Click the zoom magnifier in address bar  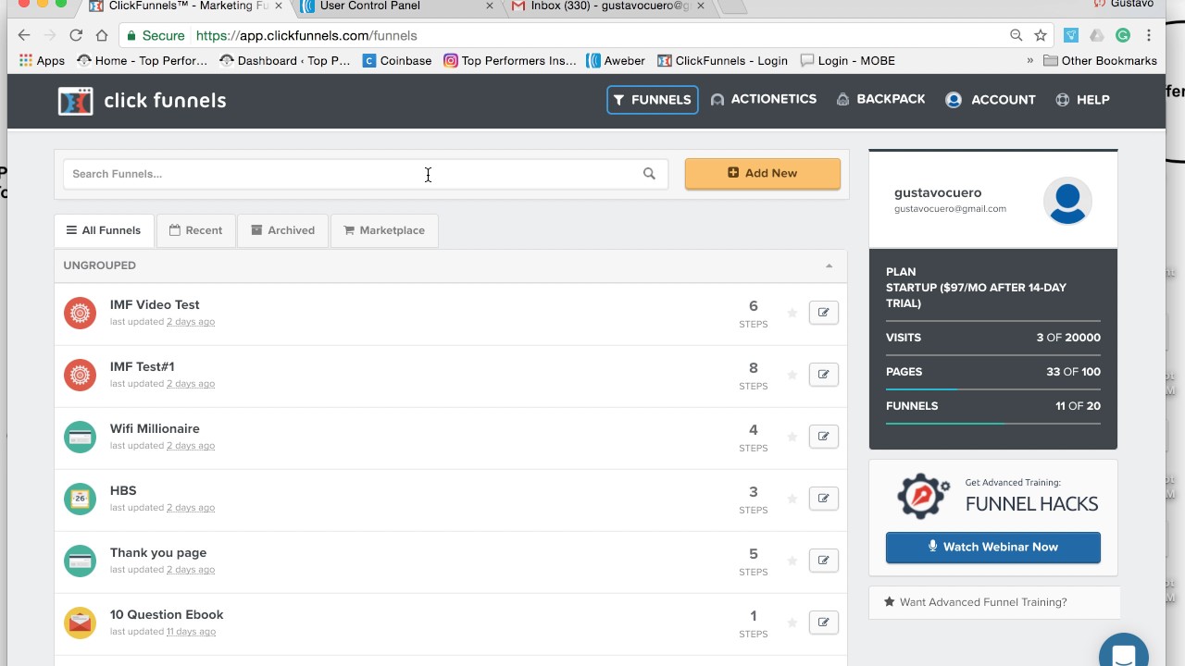point(1017,35)
